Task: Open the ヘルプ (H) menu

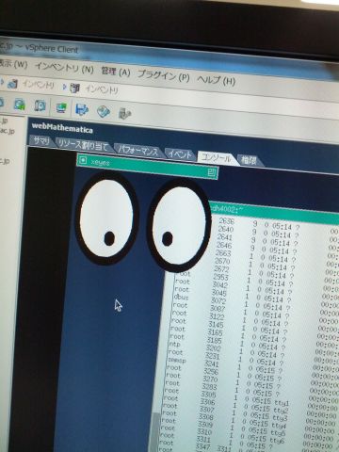Action: coord(217,80)
